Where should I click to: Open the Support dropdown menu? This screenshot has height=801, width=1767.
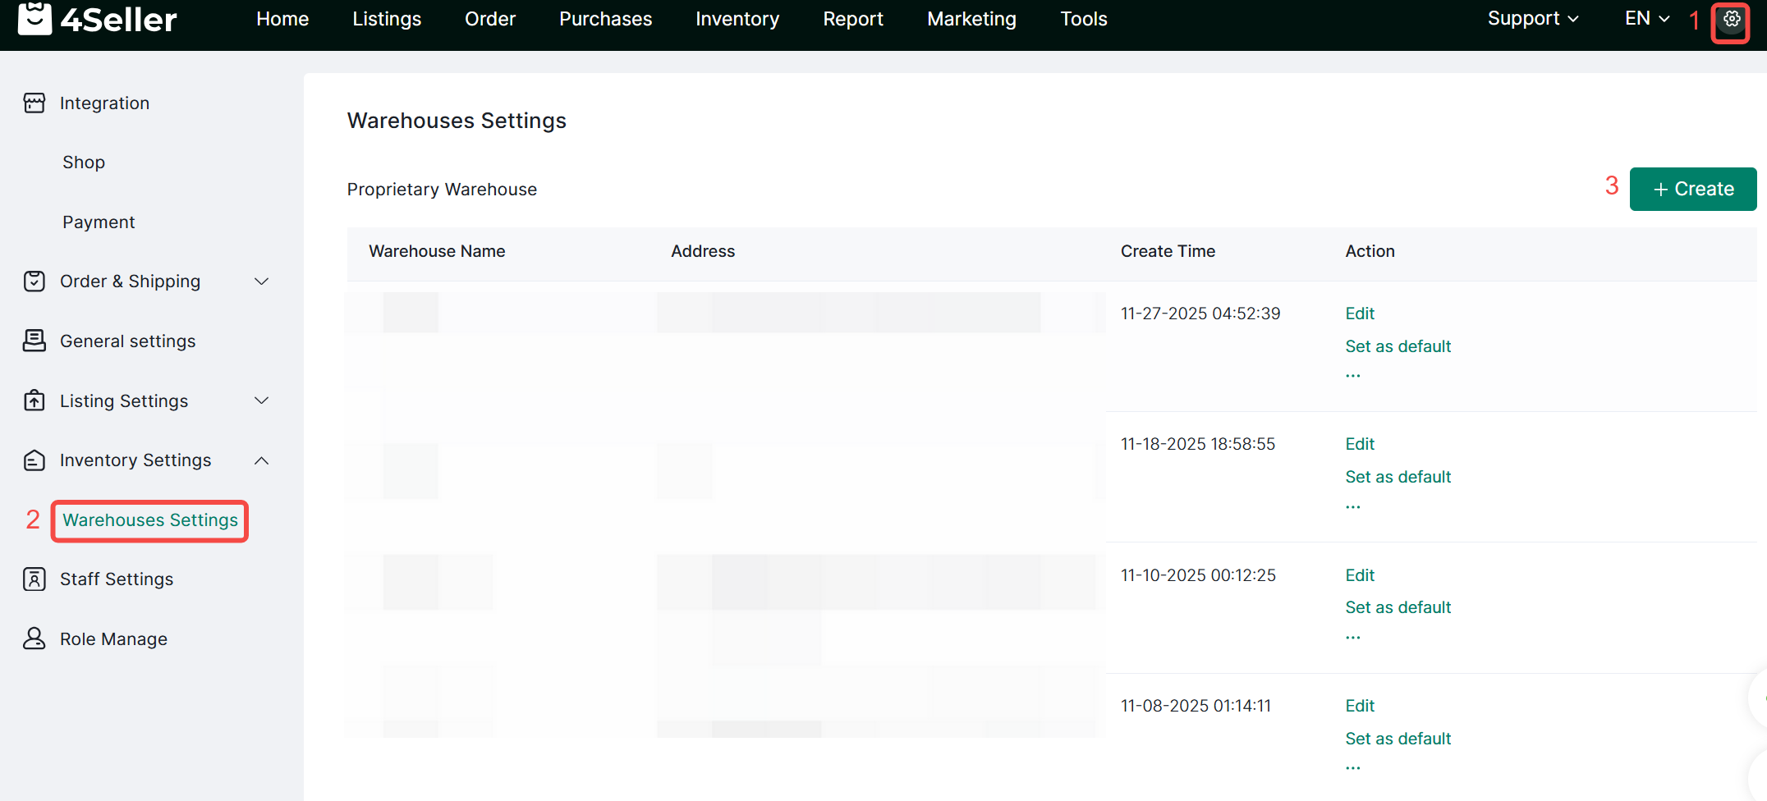point(1532,19)
